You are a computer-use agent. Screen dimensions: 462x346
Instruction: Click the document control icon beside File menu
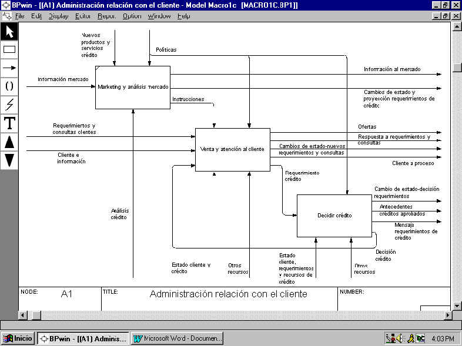click(x=7, y=16)
